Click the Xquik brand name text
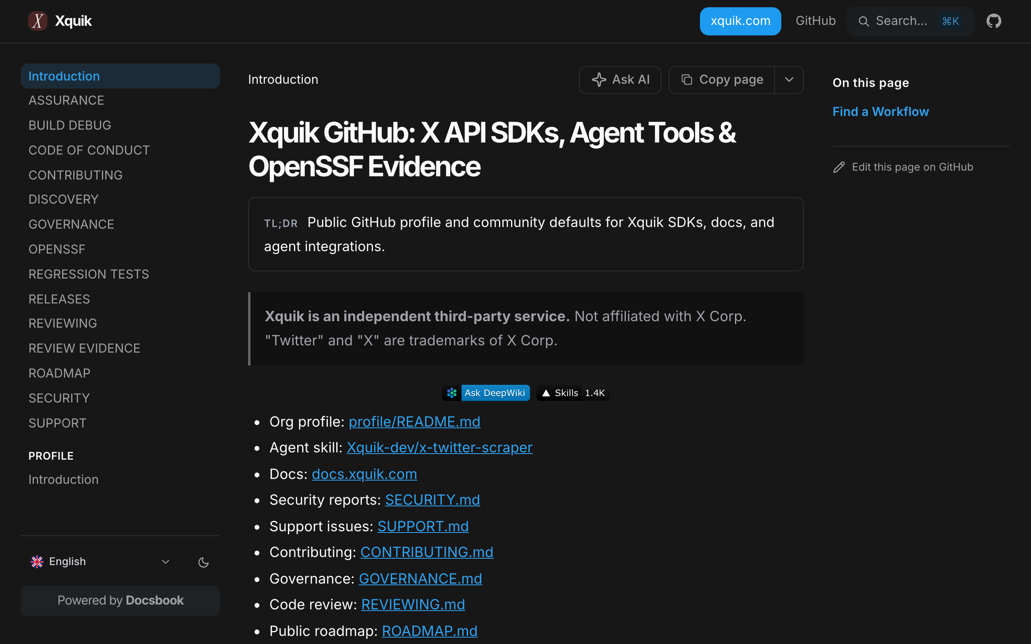The height and width of the screenshot is (644, 1031). click(73, 21)
